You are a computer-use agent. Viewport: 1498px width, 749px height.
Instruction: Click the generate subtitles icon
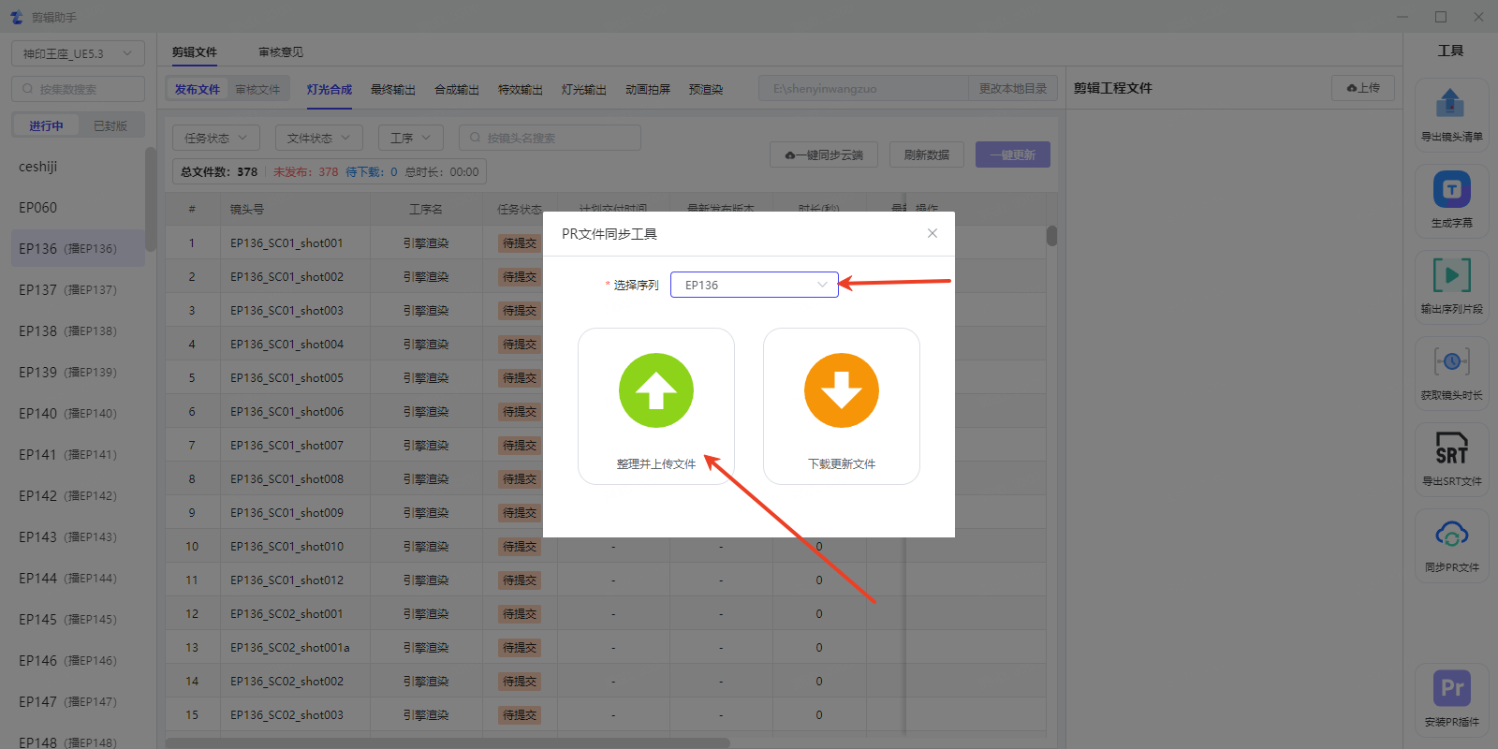pyautogui.click(x=1451, y=190)
